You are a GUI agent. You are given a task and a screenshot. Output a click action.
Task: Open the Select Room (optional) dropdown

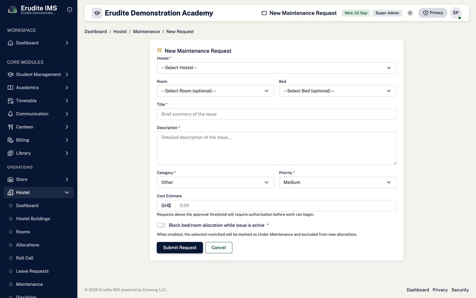[215, 91]
